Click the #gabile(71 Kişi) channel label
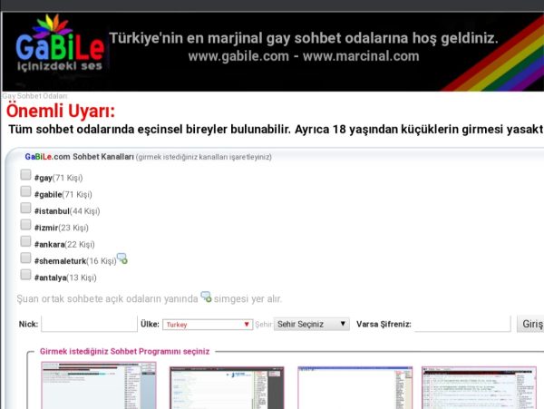This screenshot has height=409, width=544. pos(63,195)
